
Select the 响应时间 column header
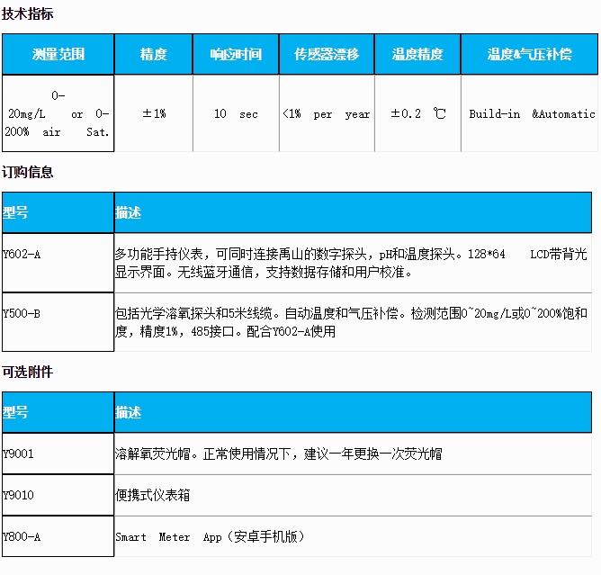pyautogui.click(x=236, y=55)
